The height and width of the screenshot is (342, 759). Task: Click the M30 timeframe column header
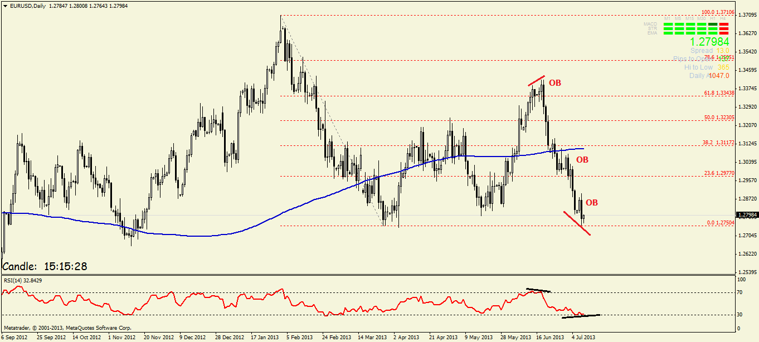click(x=701, y=18)
